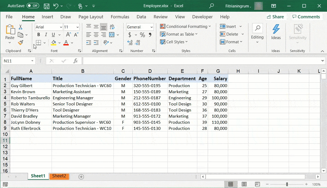
Task: Click the Increase Font Size icon
Action: (x=69, y=35)
